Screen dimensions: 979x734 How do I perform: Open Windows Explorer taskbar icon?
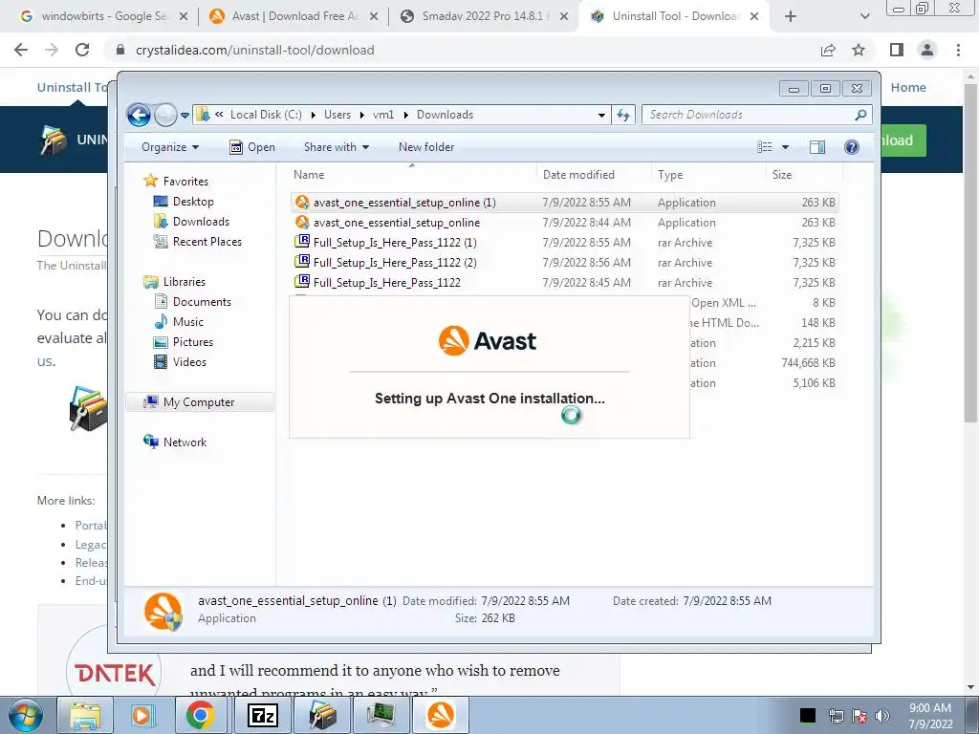click(x=85, y=715)
